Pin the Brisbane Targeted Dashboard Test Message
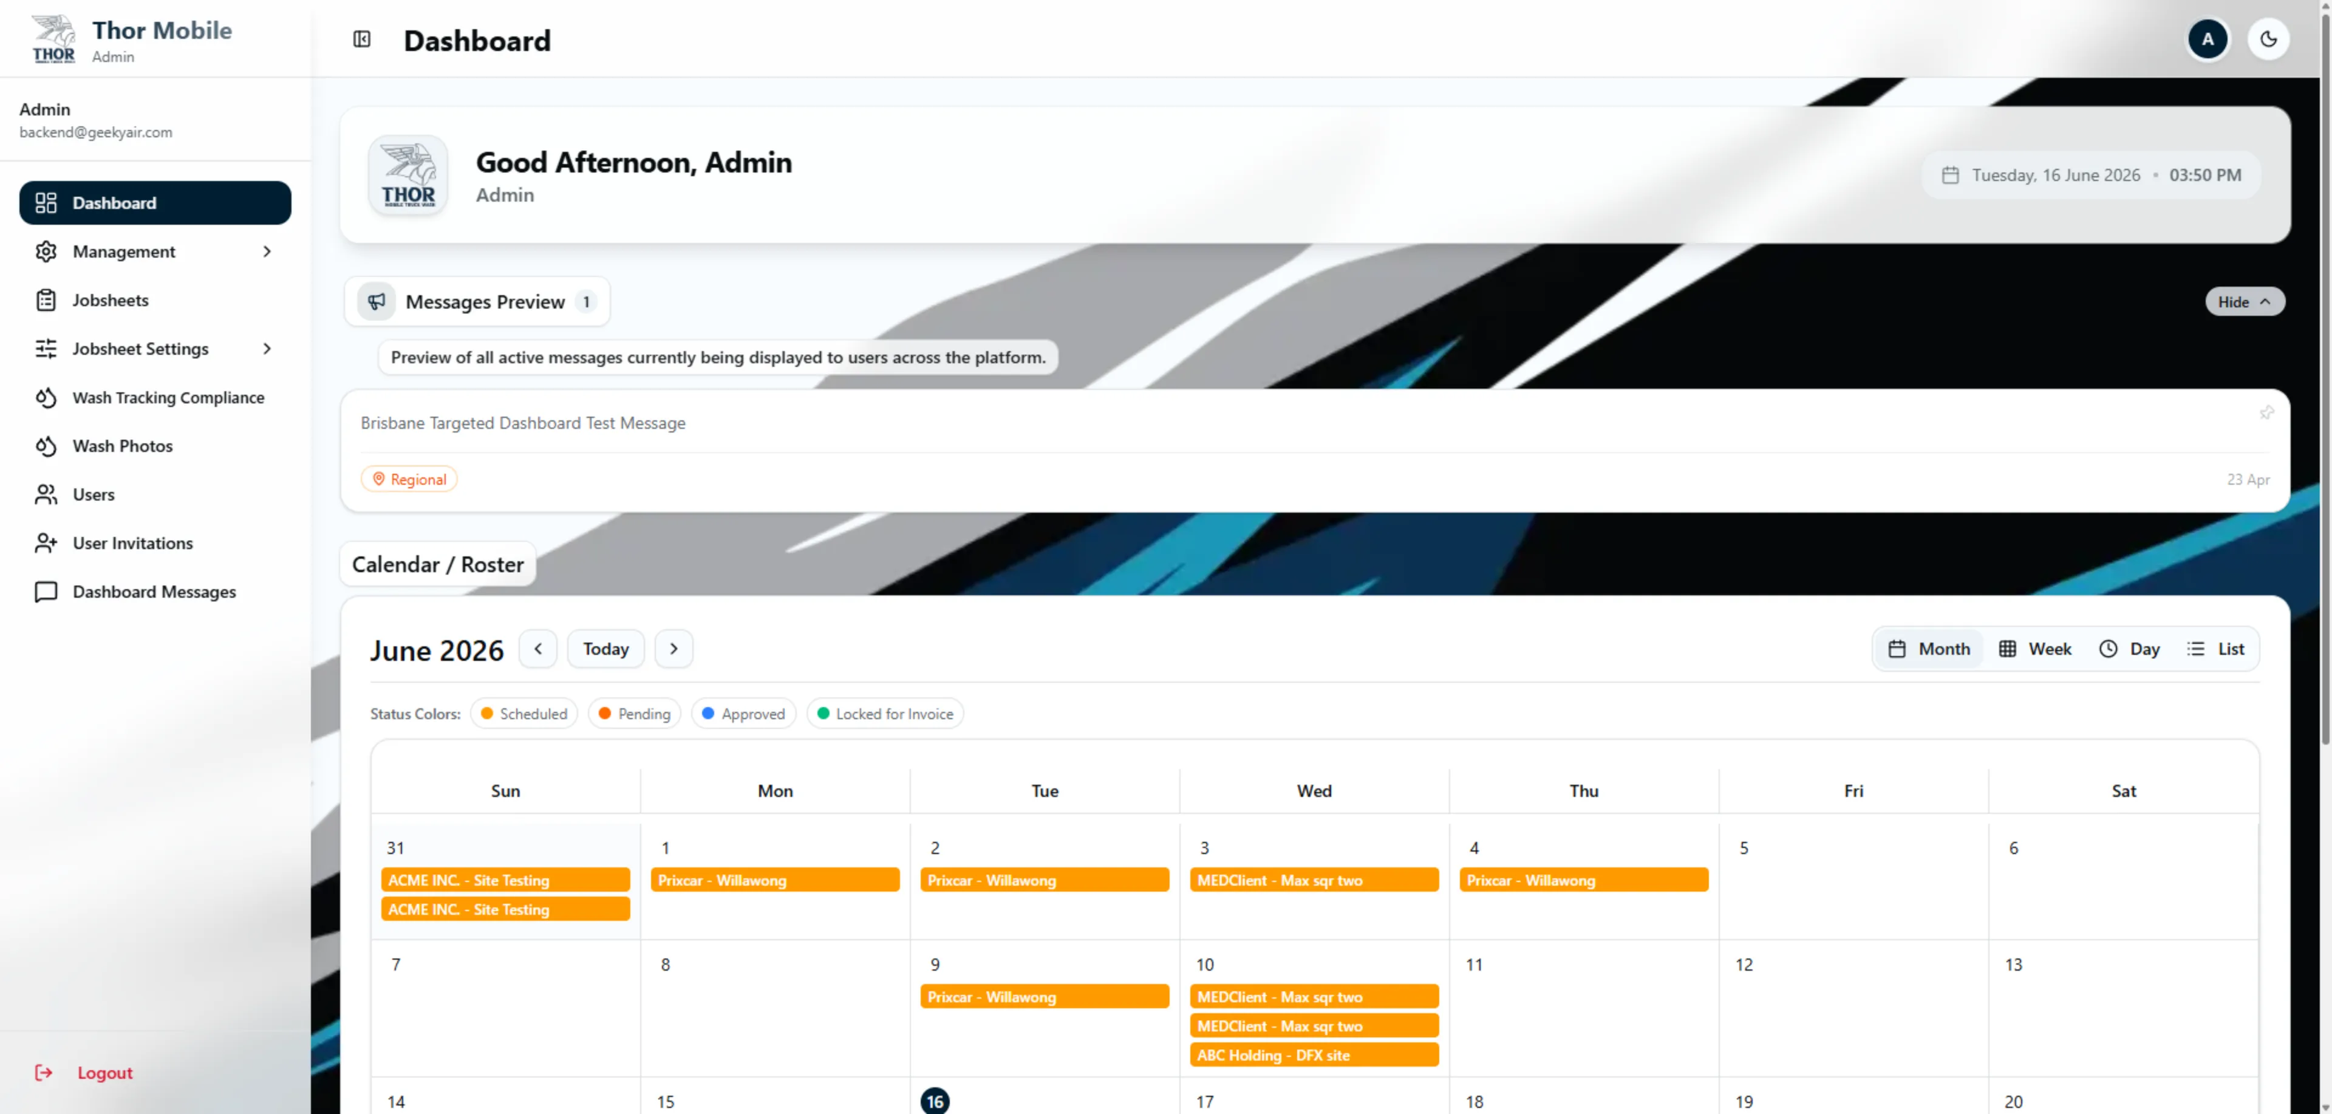The height and width of the screenshot is (1114, 2332). [2267, 413]
